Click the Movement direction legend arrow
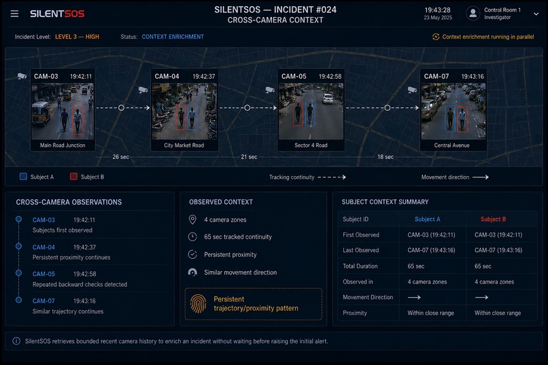 coord(481,177)
